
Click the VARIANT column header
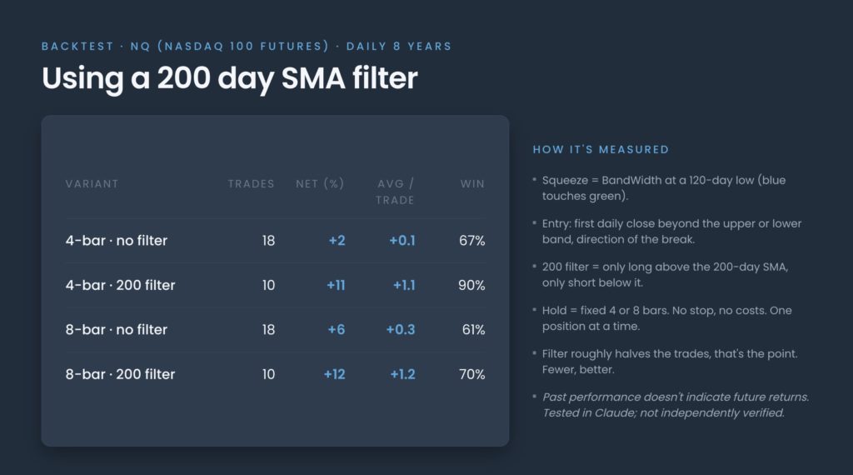[92, 184]
